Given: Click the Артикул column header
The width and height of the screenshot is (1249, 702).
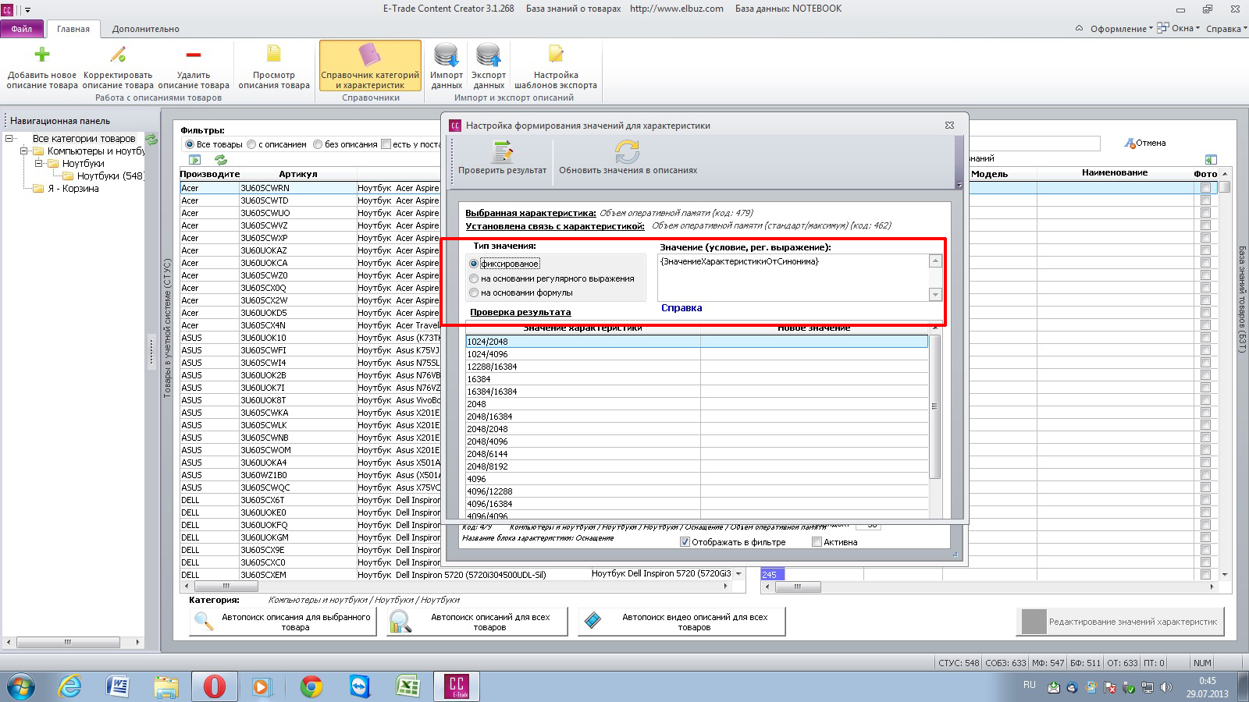Looking at the screenshot, I should [298, 174].
